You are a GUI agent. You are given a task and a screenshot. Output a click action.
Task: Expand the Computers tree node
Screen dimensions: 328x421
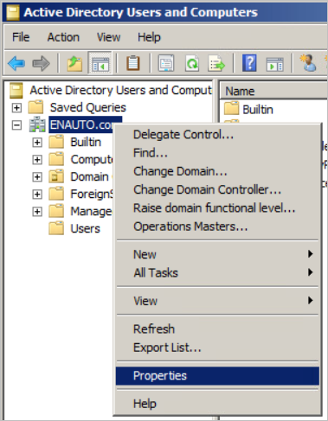[37, 159]
